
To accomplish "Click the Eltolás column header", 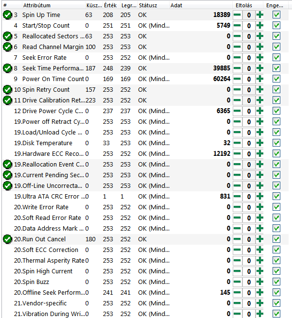I will pyautogui.click(x=248, y=5).
